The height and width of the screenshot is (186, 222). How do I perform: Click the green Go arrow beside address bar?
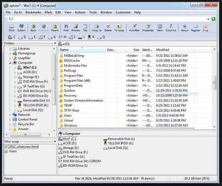[214, 19]
